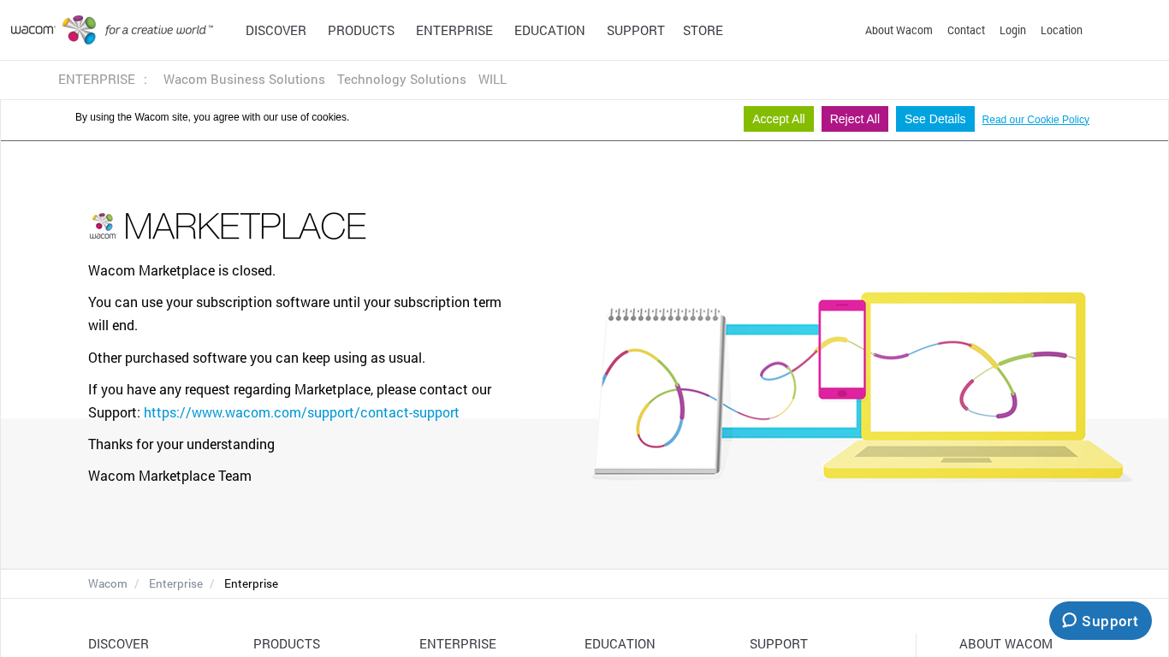Image resolution: width=1169 pixels, height=657 pixels.
Task: Open the About Wacom link
Action: coord(899,30)
